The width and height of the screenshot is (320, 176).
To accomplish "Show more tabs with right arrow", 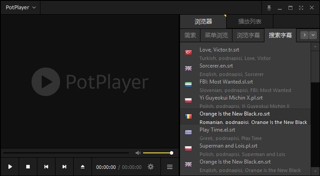I will (x=304, y=35).
